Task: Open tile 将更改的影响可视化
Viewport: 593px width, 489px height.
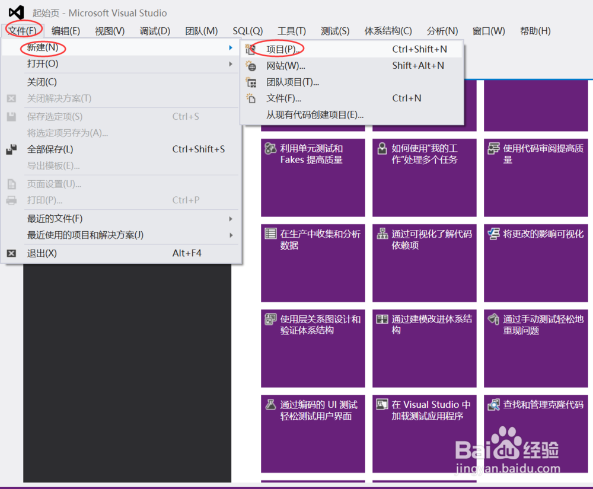Action: click(536, 263)
